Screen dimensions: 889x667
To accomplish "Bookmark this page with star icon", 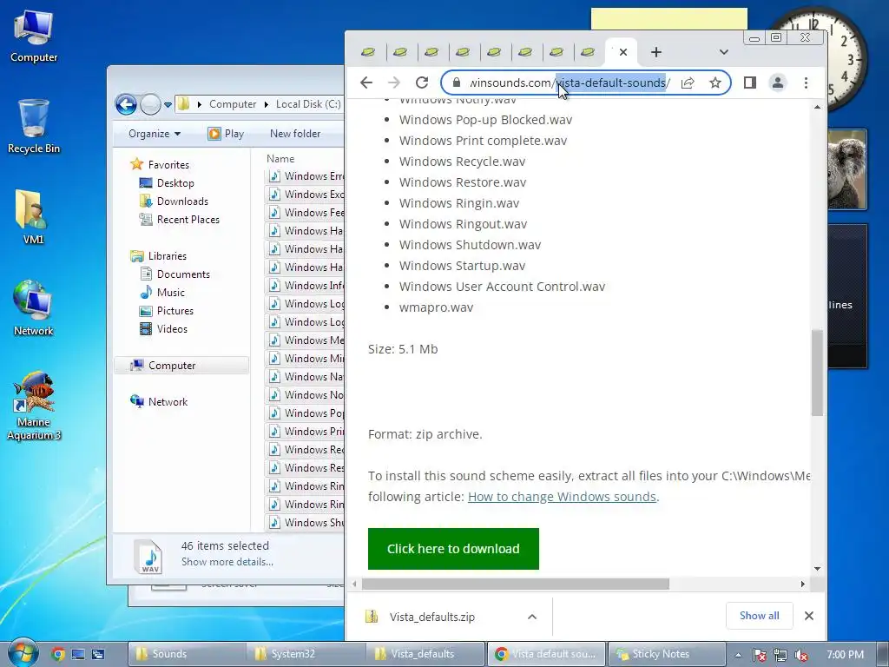I will 715,83.
